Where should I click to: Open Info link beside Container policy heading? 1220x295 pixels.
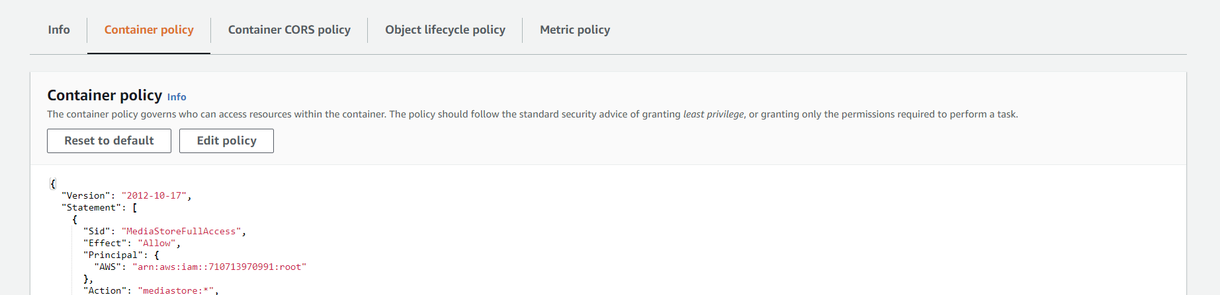tap(177, 97)
